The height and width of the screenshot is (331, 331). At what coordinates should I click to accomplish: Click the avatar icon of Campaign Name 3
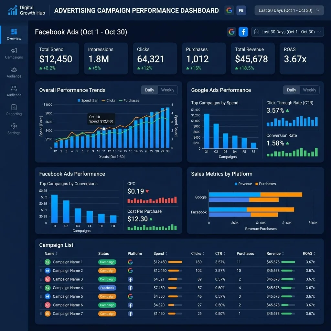pos(48,279)
